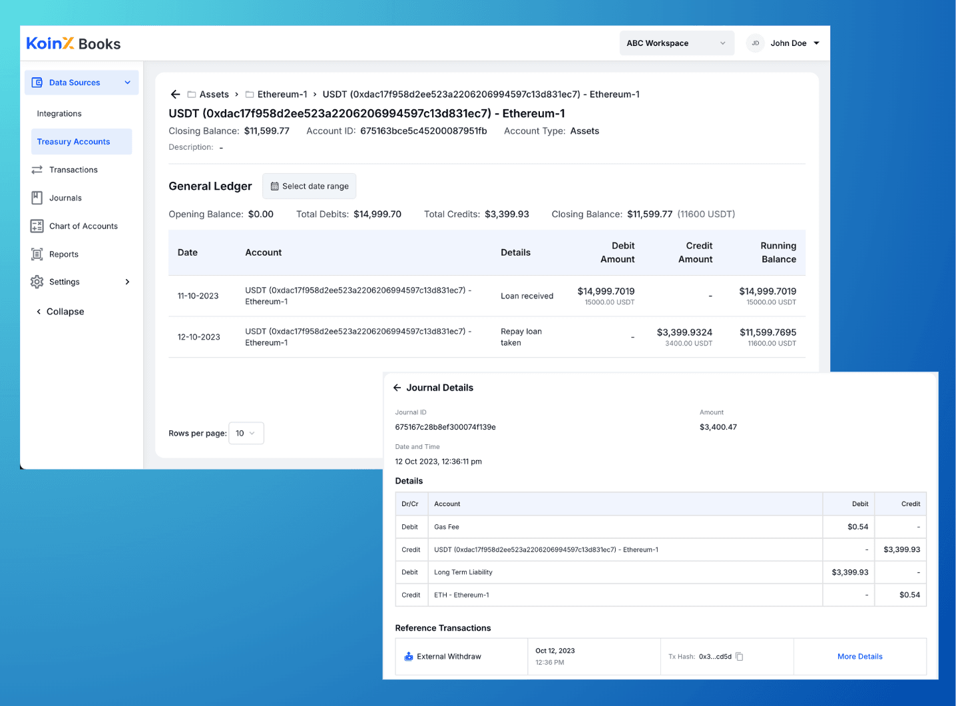Click the Chart of Accounts calculator icon

(x=37, y=226)
